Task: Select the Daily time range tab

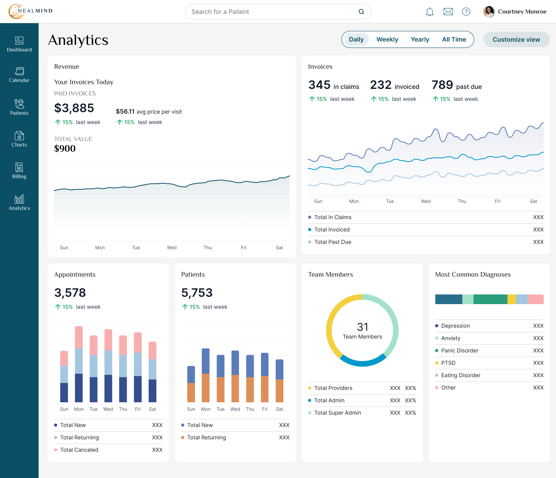Action: 356,39
